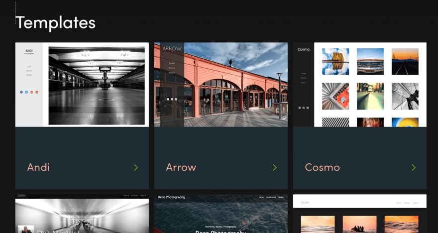Click the middle social icon in Arrow preview
The image size is (438, 233).
(171, 99)
